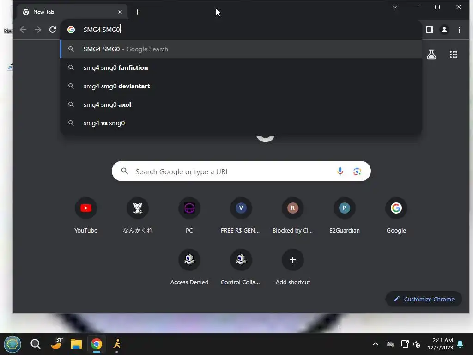
Task: Open a new tab with plus button
Action: (x=138, y=12)
